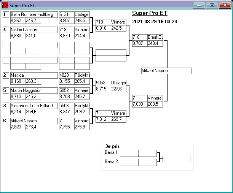Select the 6131 Utslagen result cell
The width and height of the screenshot is (233, 193).
(x=74, y=14)
